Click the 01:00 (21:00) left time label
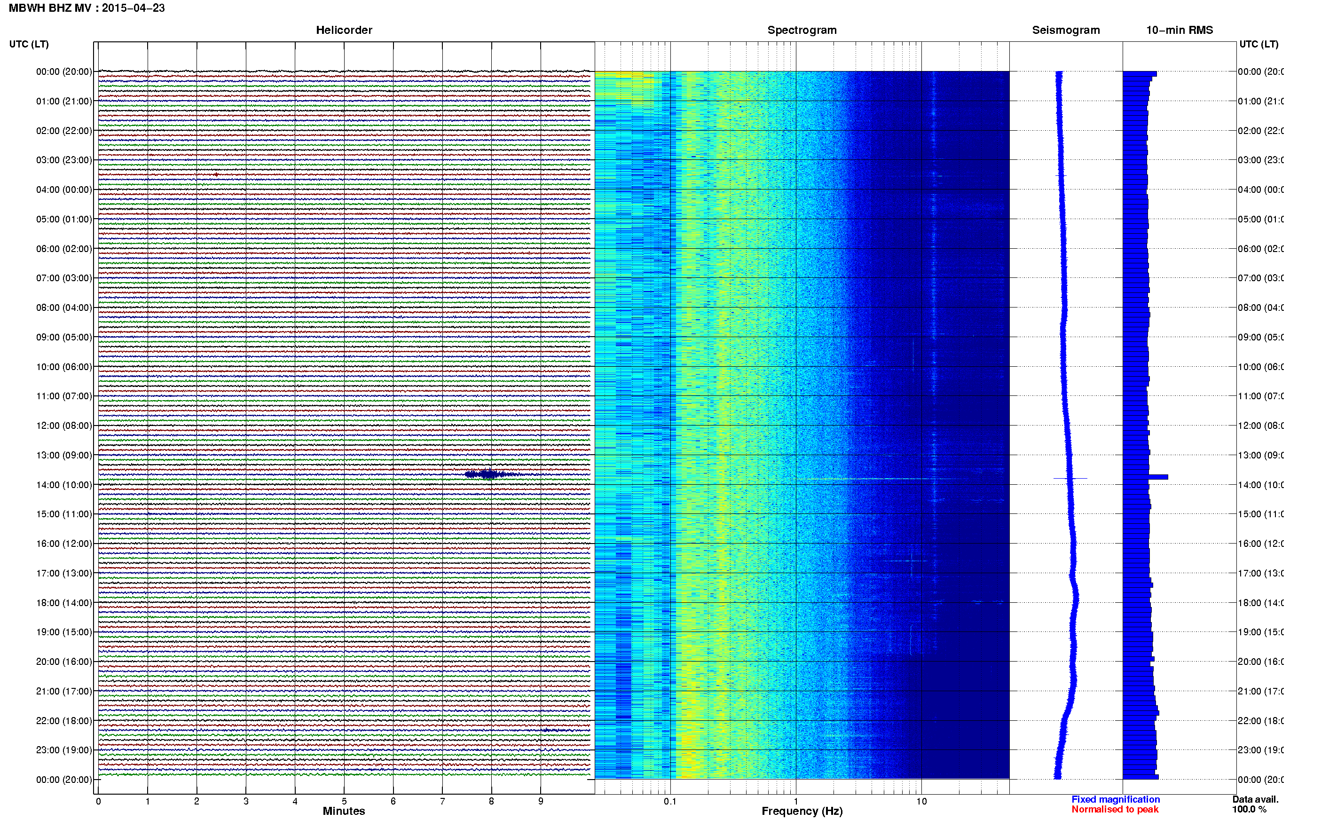Image resolution: width=1337 pixels, height=836 pixels. [64, 101]
